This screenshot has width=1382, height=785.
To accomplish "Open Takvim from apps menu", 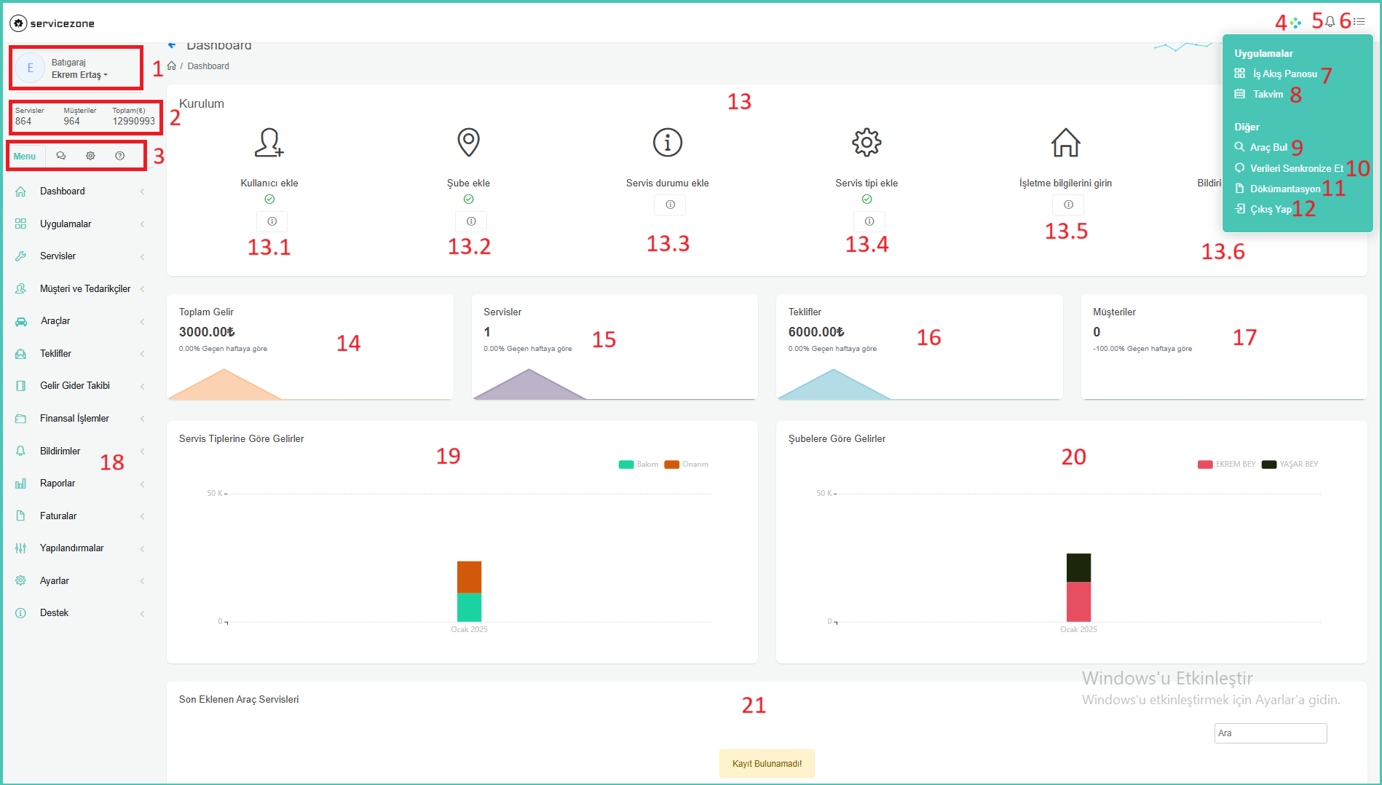I will point(1259,95).
